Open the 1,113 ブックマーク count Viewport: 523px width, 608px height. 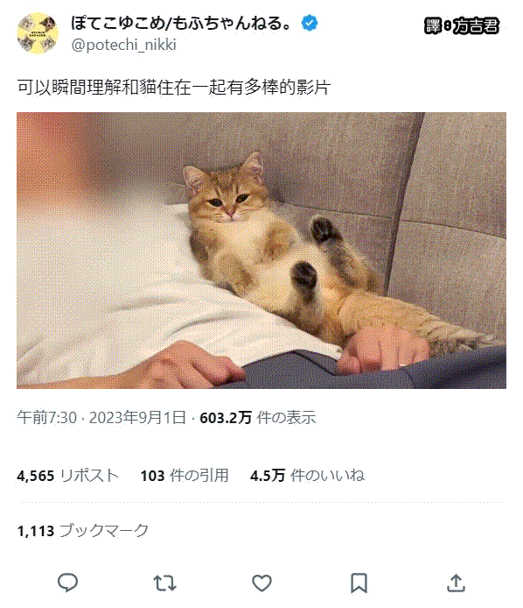point(83,530)
